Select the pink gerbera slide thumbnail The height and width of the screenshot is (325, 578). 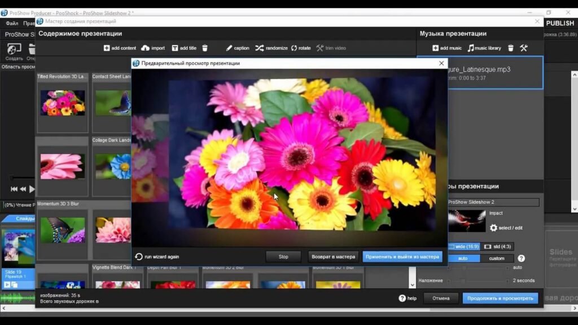[x=63, y=166]
